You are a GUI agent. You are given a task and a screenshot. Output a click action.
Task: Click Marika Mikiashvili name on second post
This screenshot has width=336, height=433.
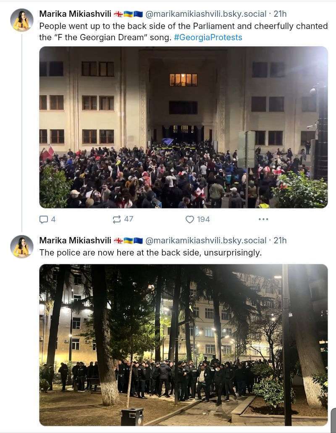tap(75, 240)
